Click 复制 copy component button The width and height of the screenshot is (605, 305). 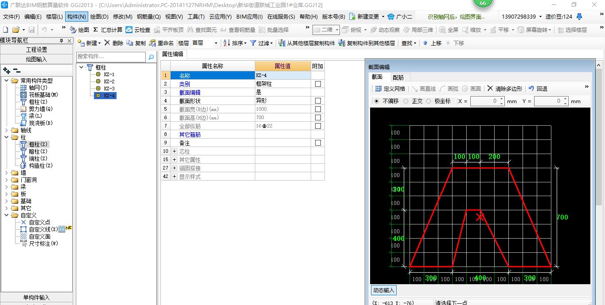[x=136, y=43]
